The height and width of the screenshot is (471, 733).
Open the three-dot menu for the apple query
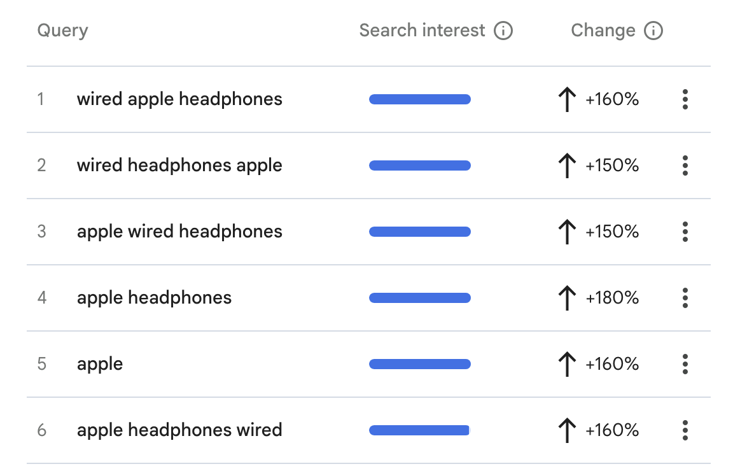pos(685,364)
